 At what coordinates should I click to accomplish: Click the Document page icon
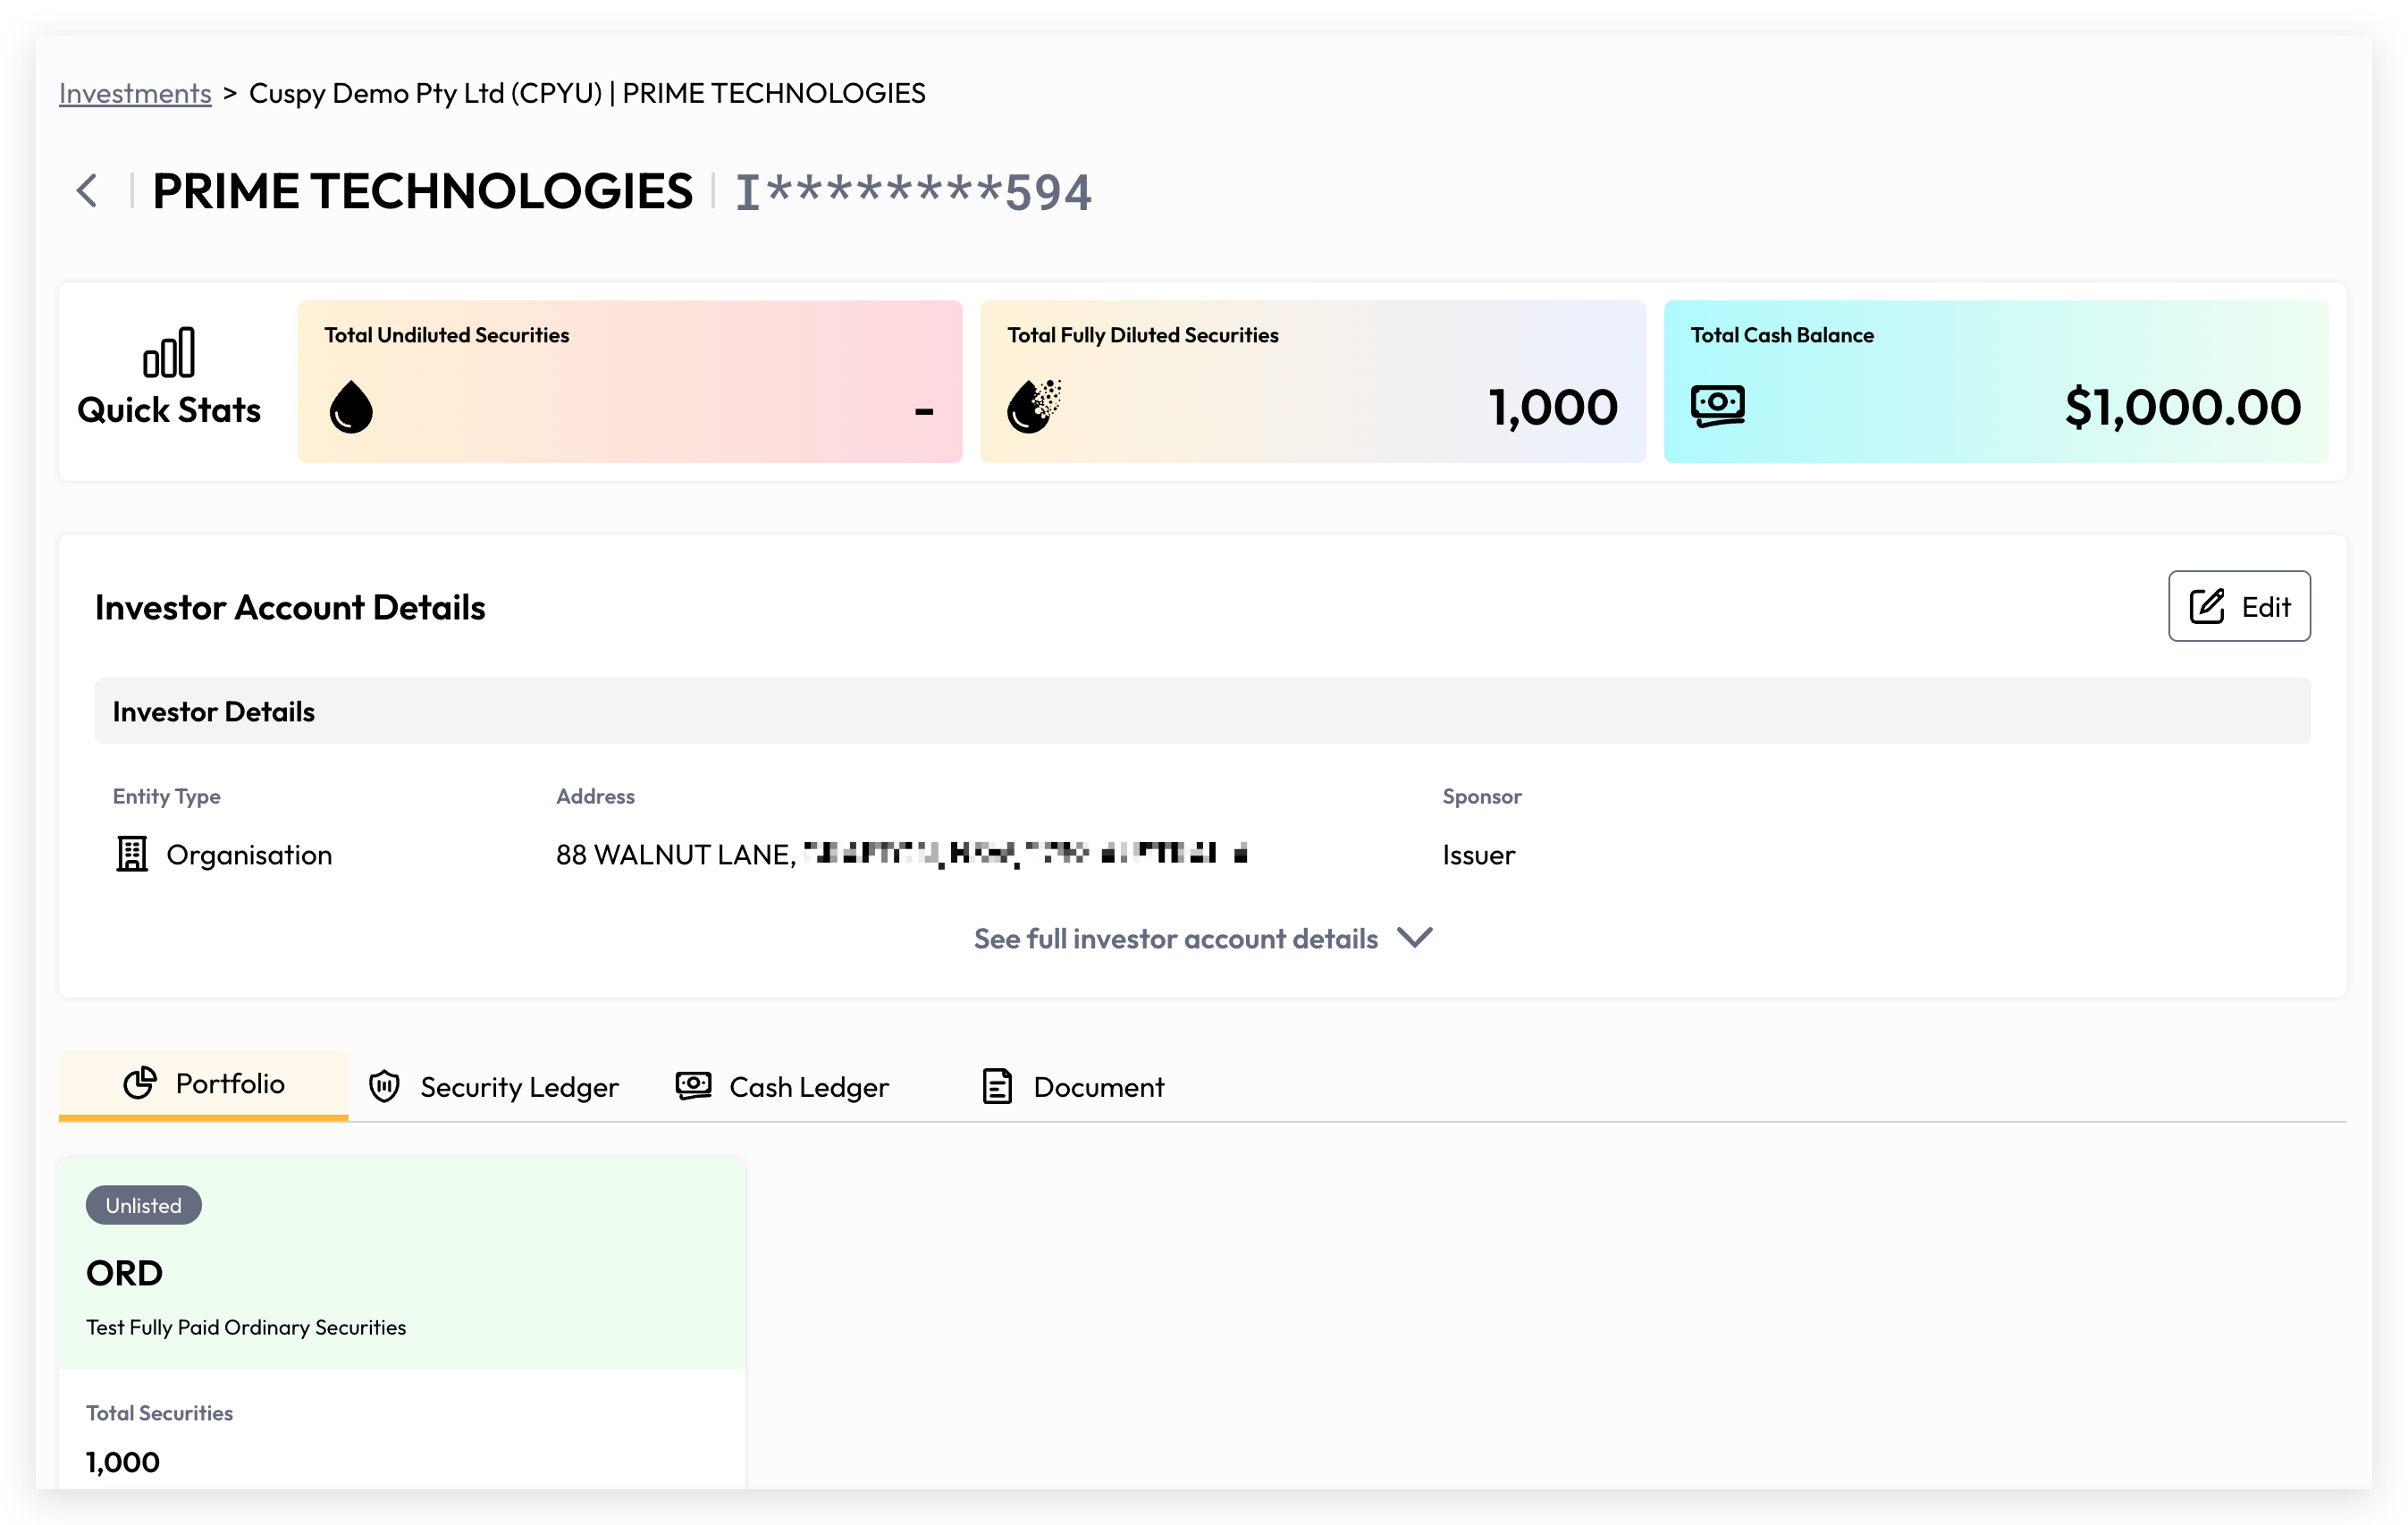tap(997, 1086)
